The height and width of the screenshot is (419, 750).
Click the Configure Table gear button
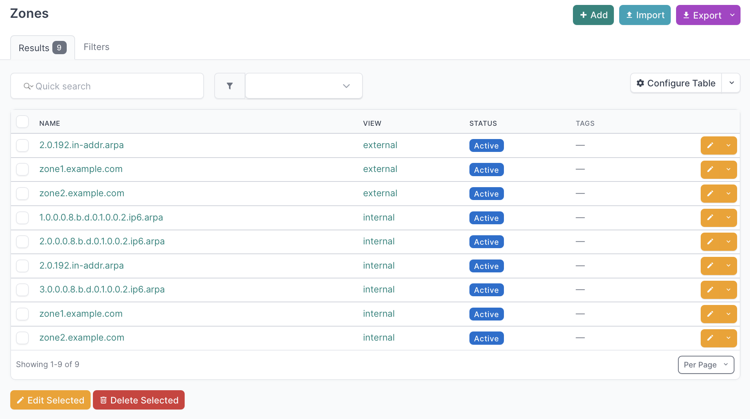tap(676, 83)
